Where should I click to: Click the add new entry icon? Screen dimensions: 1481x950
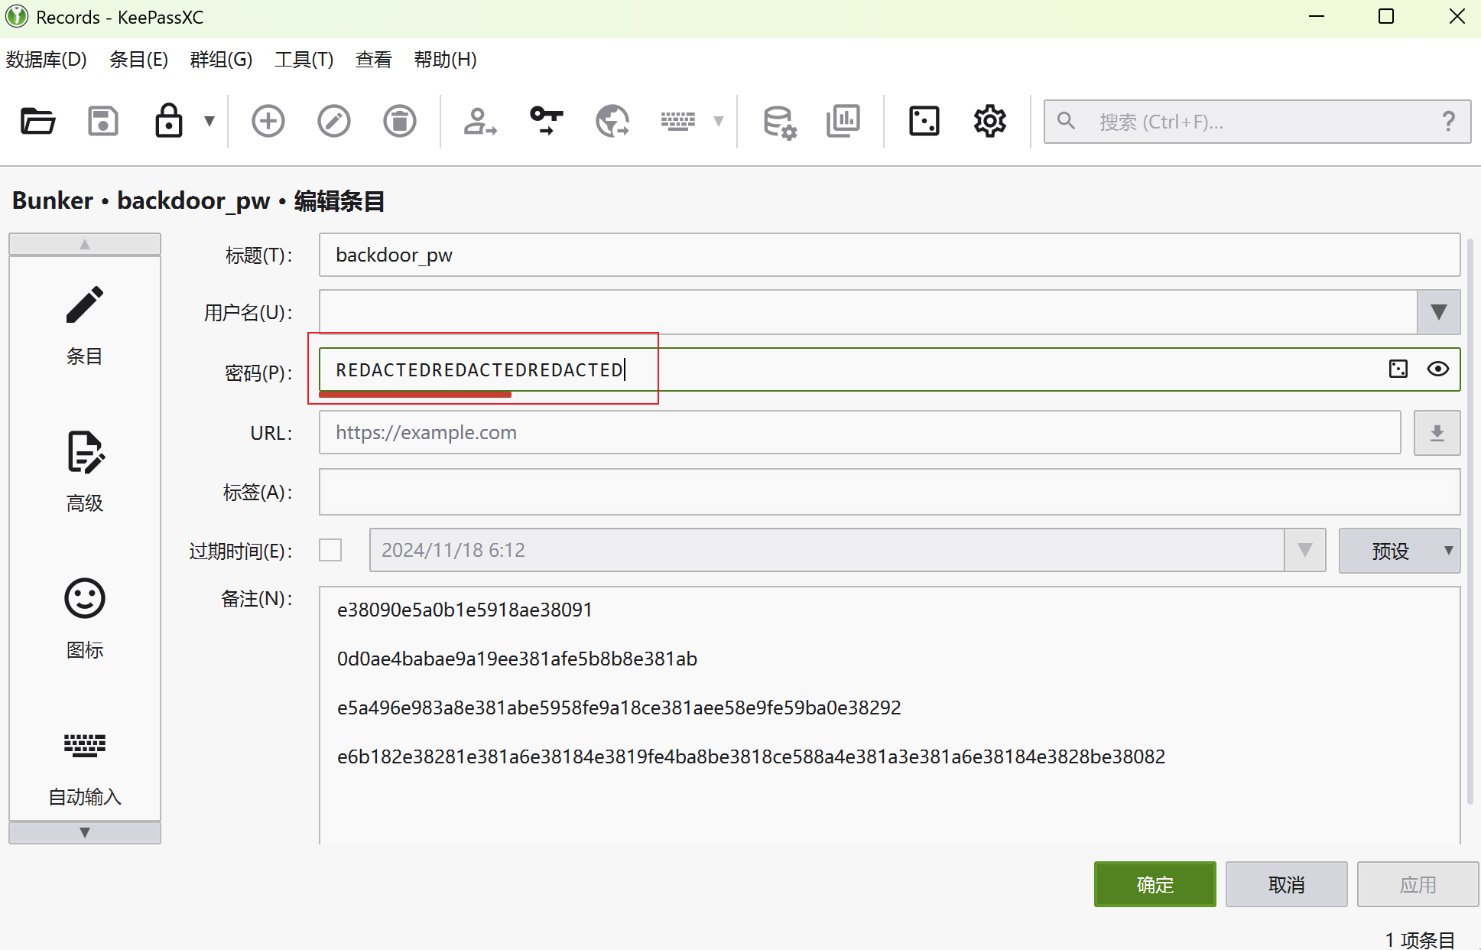click(268, 121)
